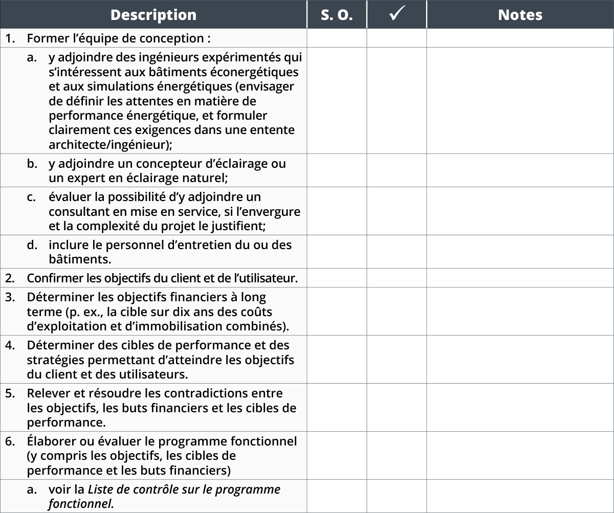
Task: Check the cell for 'évaluer la possibilité d'y adjoindre'
Action: click(x=397, y=211)
